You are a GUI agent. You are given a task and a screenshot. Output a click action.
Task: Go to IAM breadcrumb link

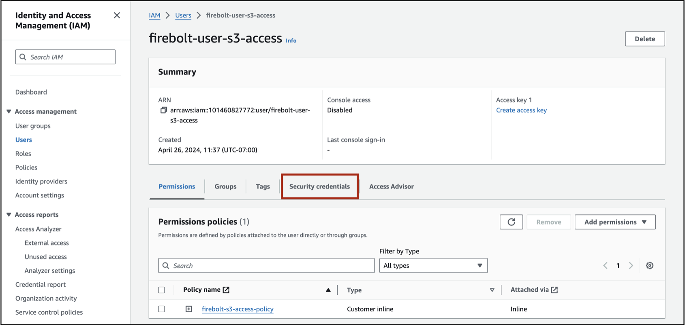coord(154,15)
